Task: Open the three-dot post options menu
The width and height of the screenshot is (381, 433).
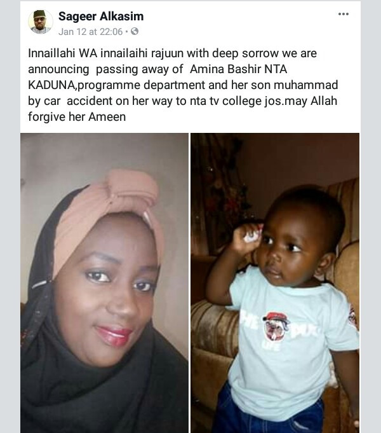Action: pyautogui.click(x=343, y=14)
